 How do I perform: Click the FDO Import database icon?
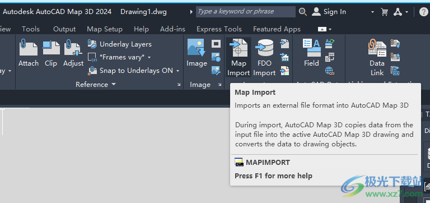tap(264, 48)
